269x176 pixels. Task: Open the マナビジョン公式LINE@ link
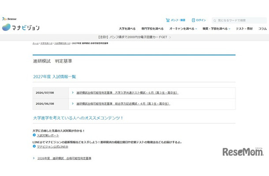[52, 147]
